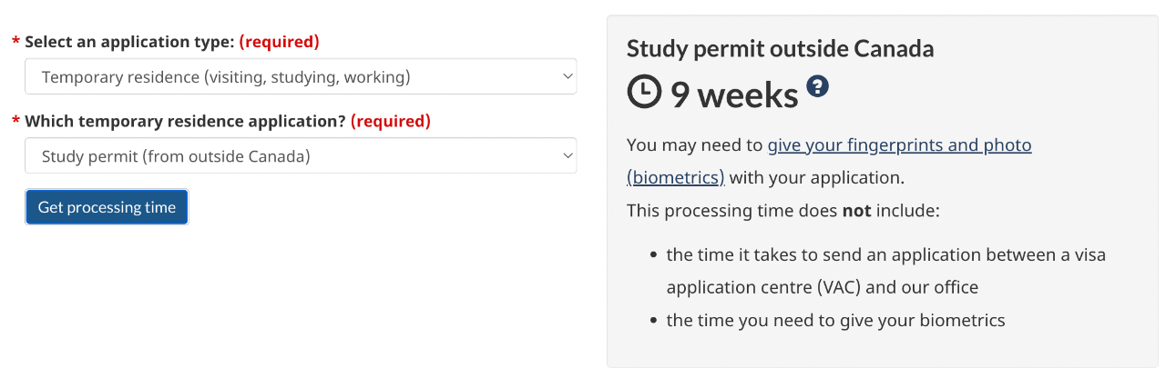Follow the give your fingerprints and photo link
Image resolution: width=1166 pixels, height=378 pixels.
click(899, 145)
